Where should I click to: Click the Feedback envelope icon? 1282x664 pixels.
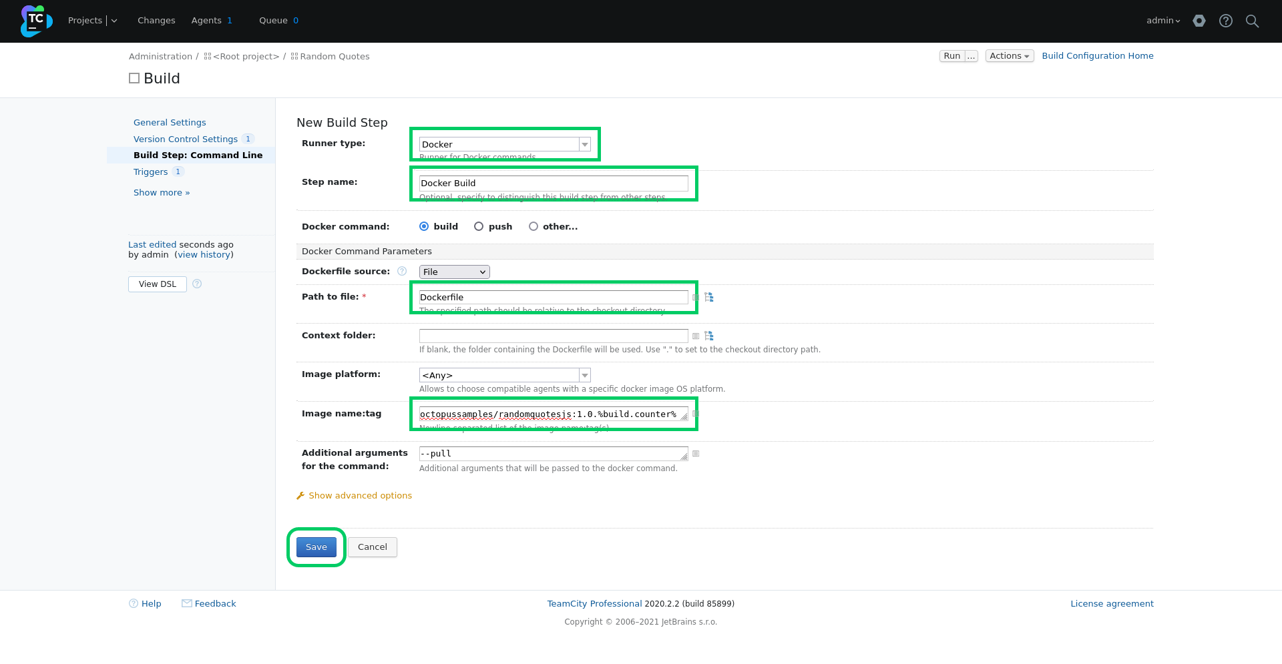[x=187, y=603]
